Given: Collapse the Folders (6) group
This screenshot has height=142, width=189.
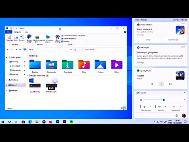Looking at the screenshot, I should tap(28, 56).
